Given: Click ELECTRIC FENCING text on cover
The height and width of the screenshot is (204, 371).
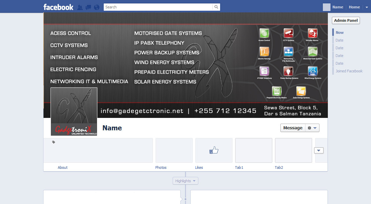Looking at the screenshot, I should (x=73, y=69).
